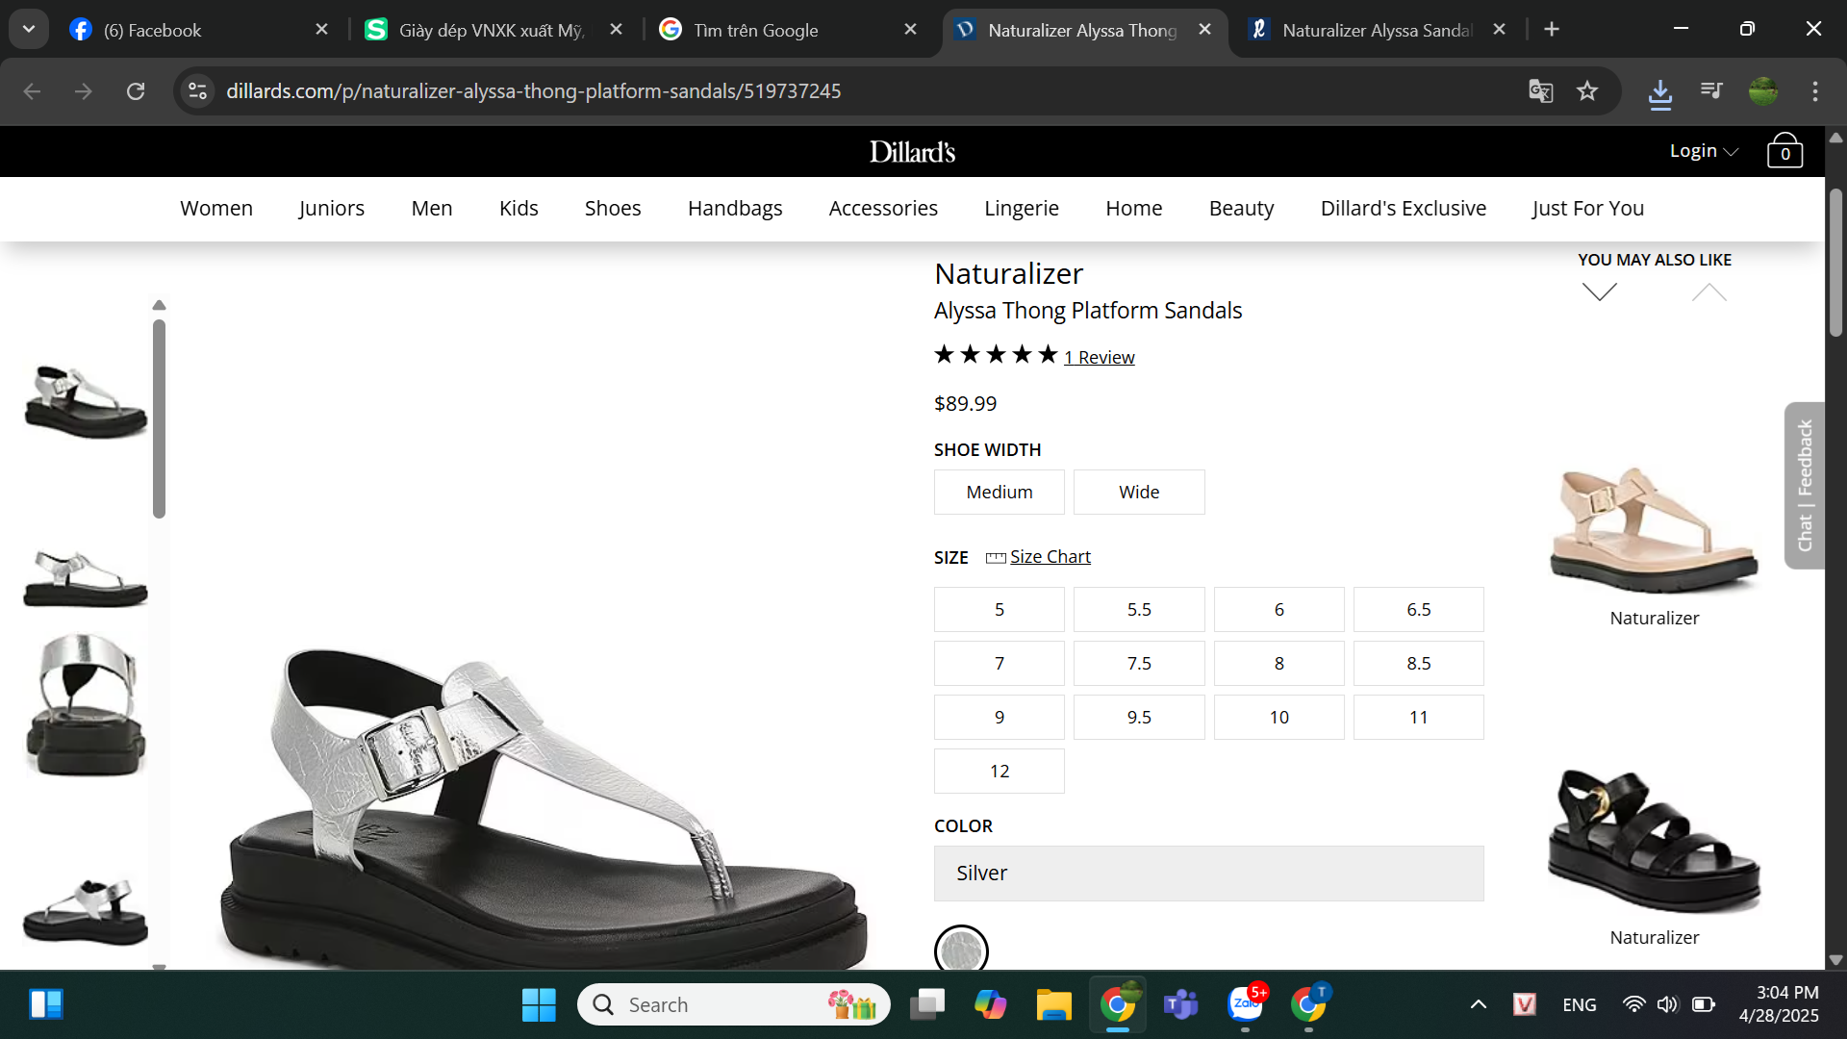Select Medium shoe width option
1847x1039 pixels.
point(999,492)
